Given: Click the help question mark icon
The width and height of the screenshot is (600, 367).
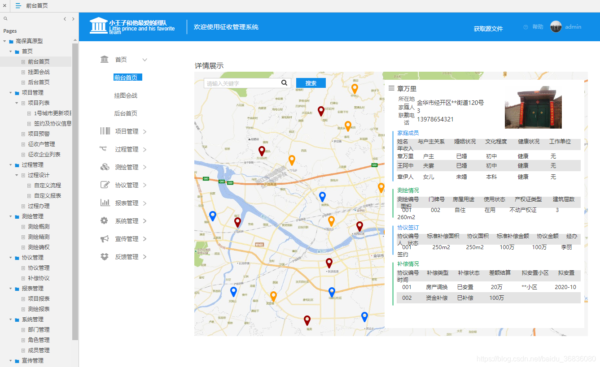Looking at the screenshot, I should coord(526,27).
